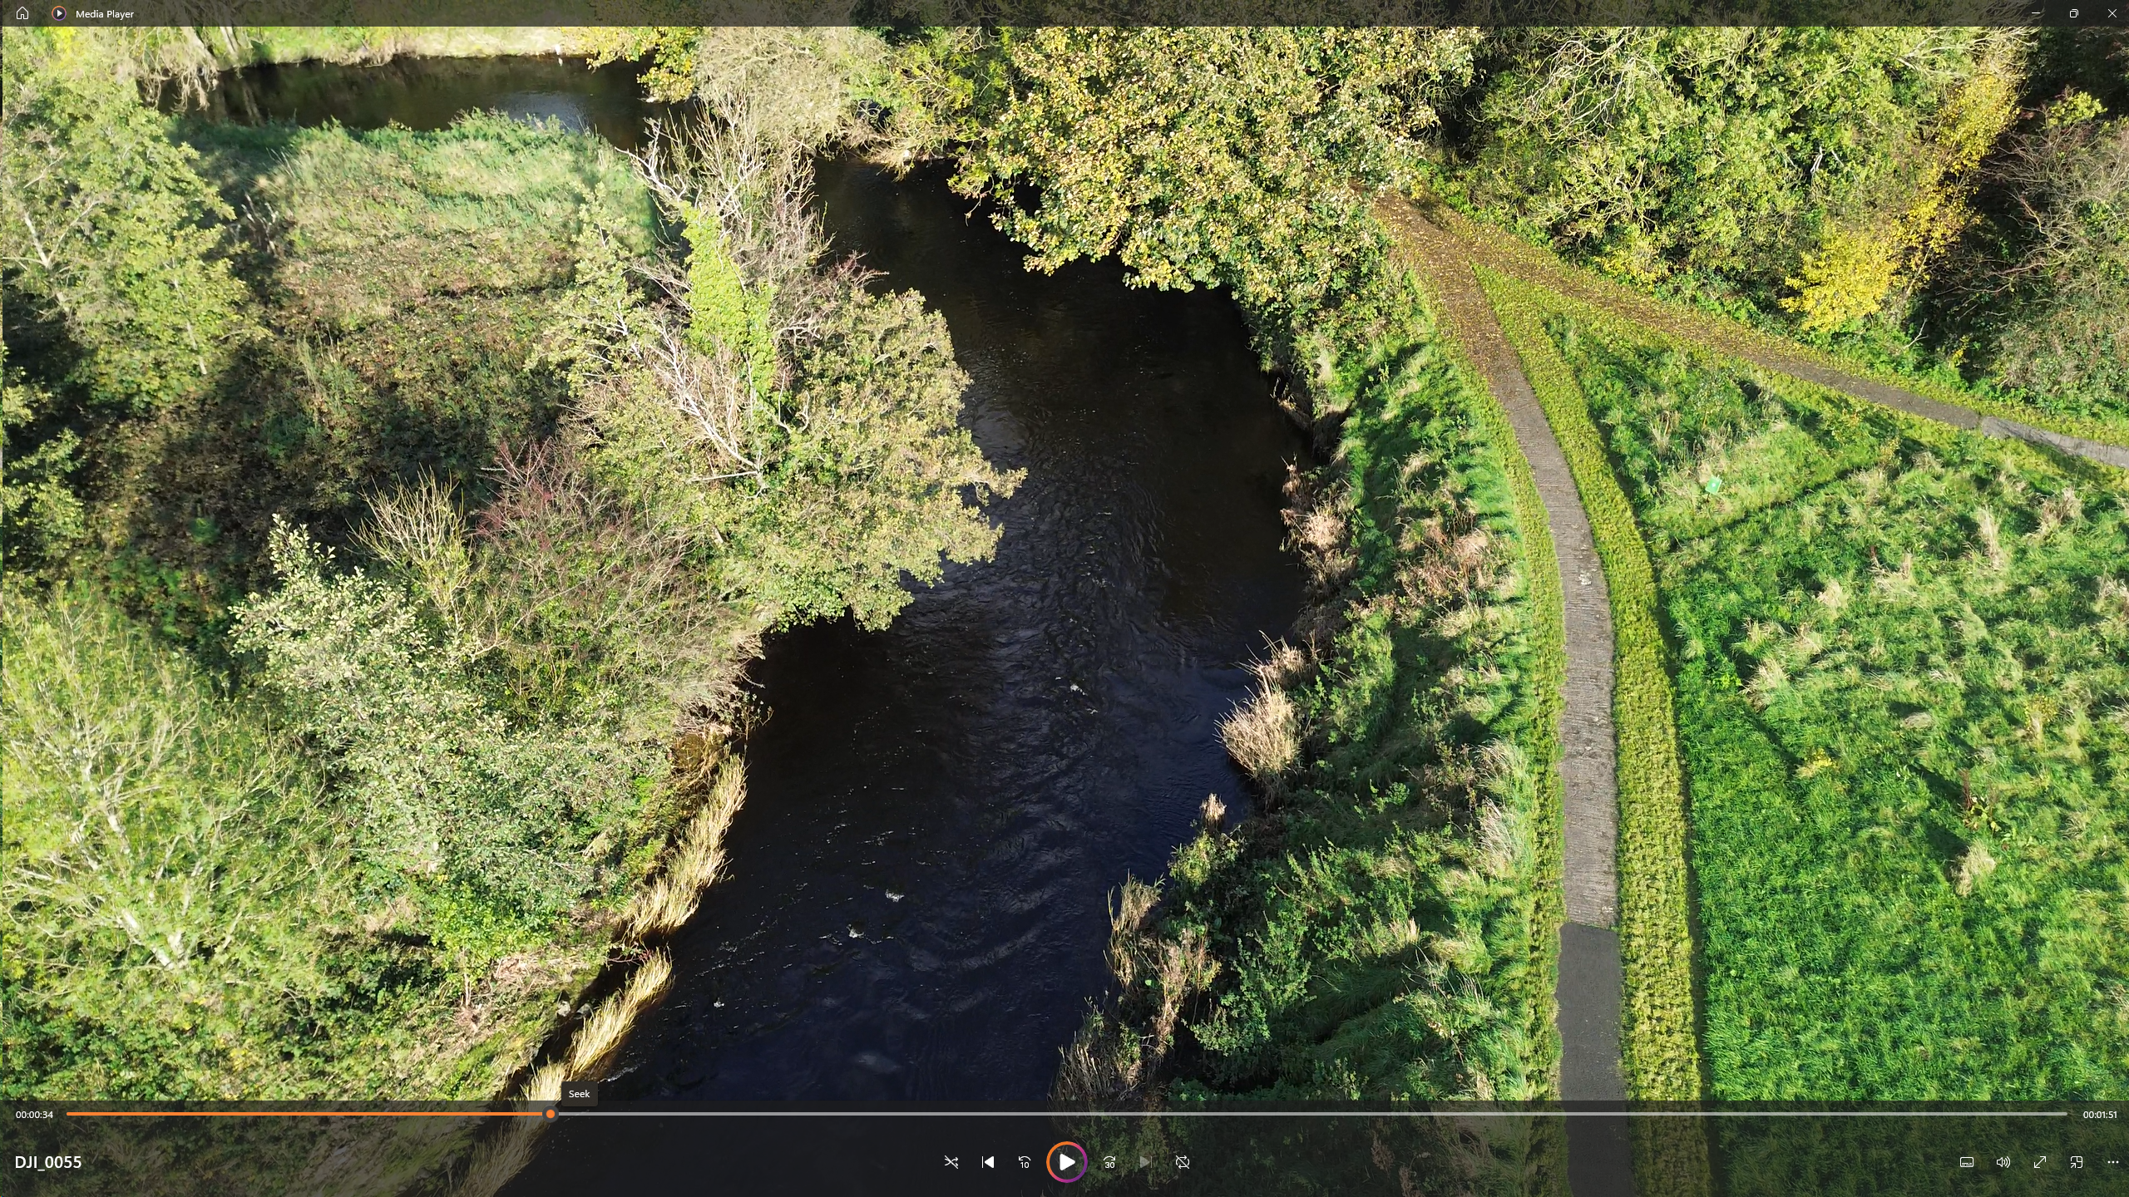Open the more options menu
This screenshot has height=1197, width=2129.
tap(2113, 1162)
